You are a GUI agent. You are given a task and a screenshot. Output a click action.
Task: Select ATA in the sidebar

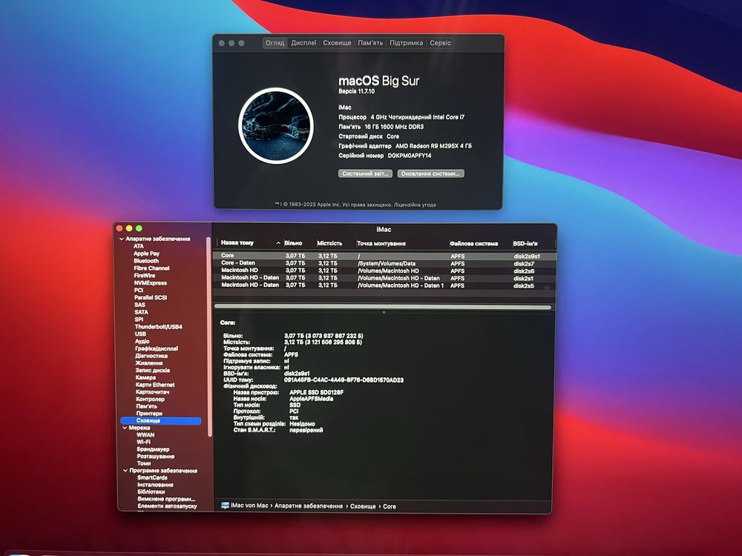tap(138, 246)
